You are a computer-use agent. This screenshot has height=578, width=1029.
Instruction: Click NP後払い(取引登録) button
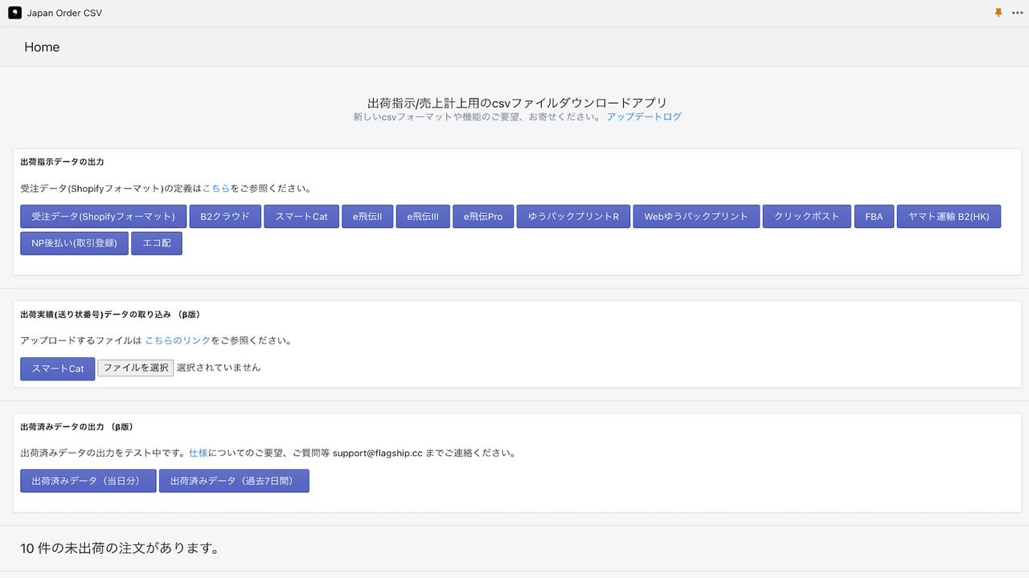pos(74,242)
